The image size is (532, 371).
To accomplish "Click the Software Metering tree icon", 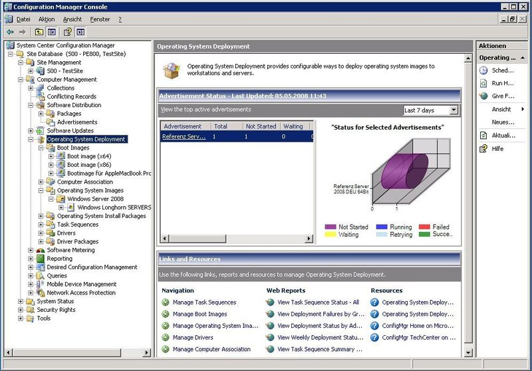I will coord(41,250).
